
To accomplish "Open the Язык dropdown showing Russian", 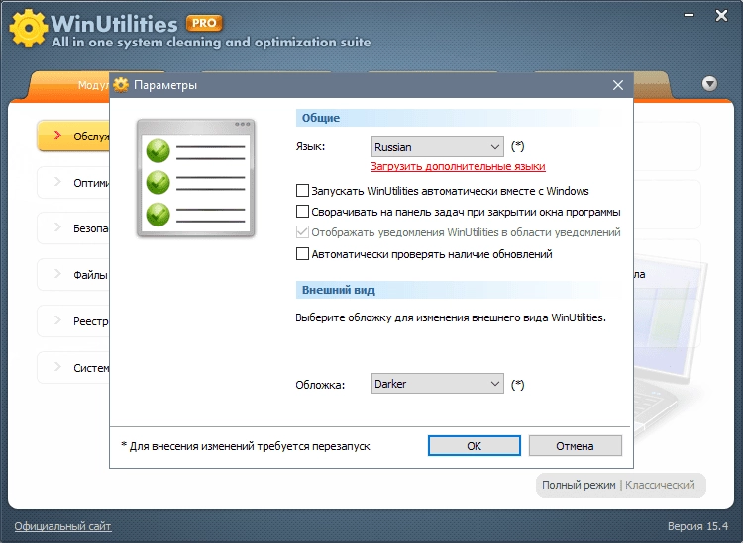I will pyautogui.click(x=437, y=147).
